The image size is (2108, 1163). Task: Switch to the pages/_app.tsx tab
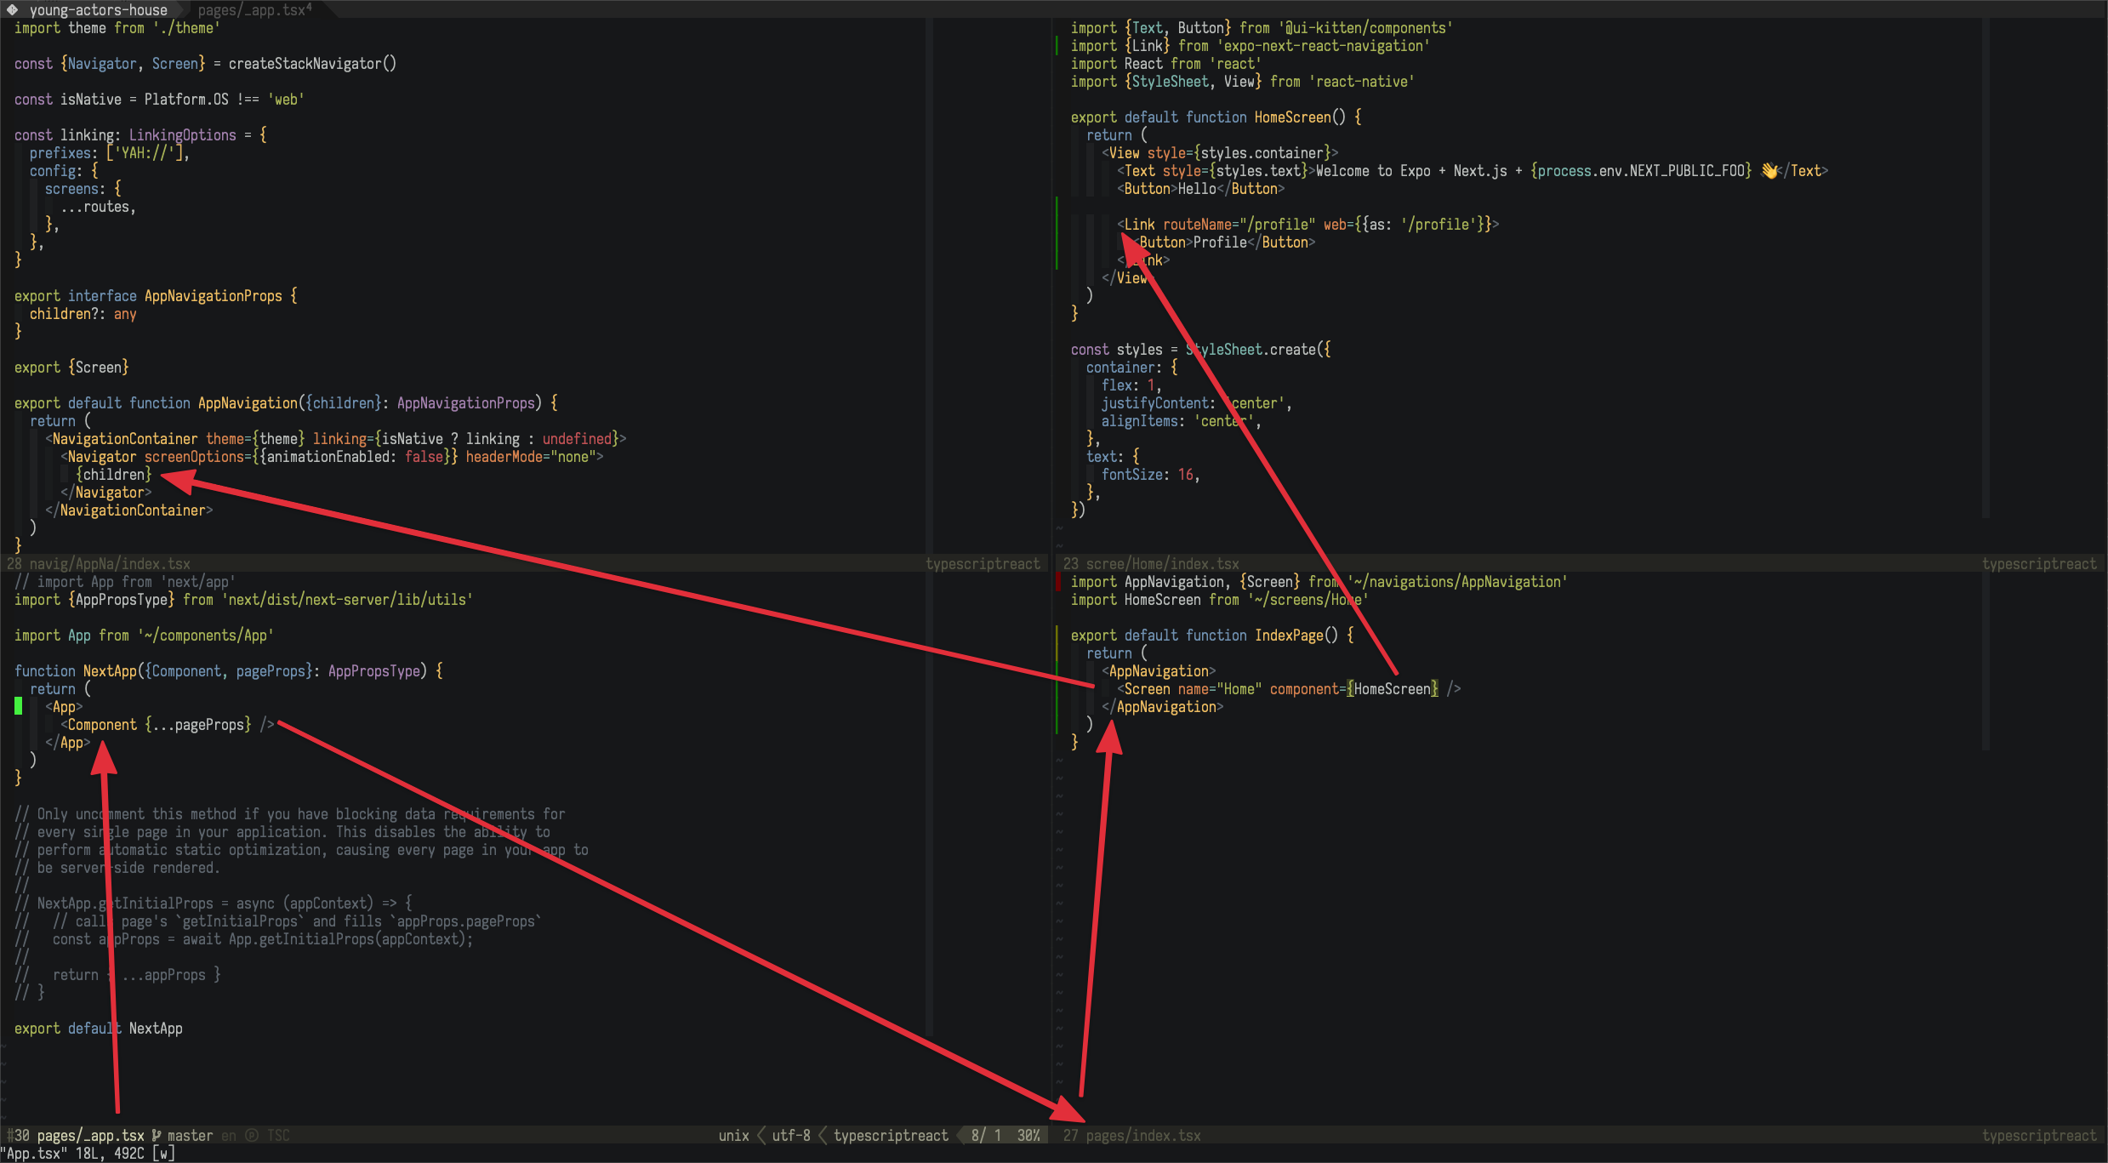click(x=251, y=9)
